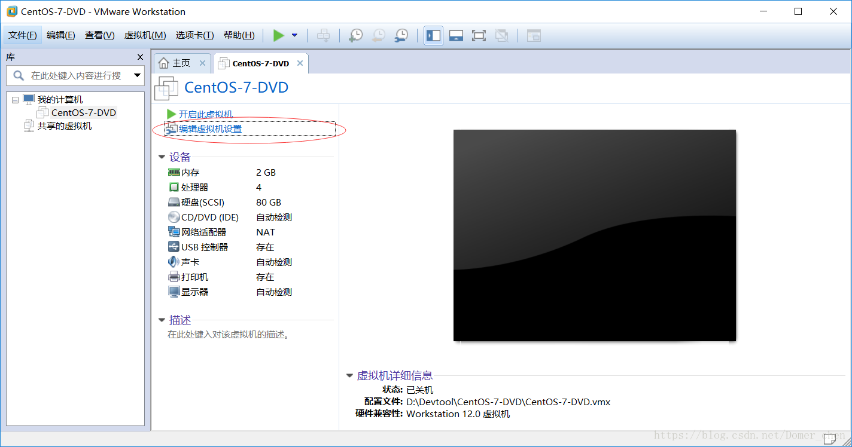Click the black VM screen preview thumbnail
Image resolution: width=852 pixels, height=447 pixels.
point(595,235)
